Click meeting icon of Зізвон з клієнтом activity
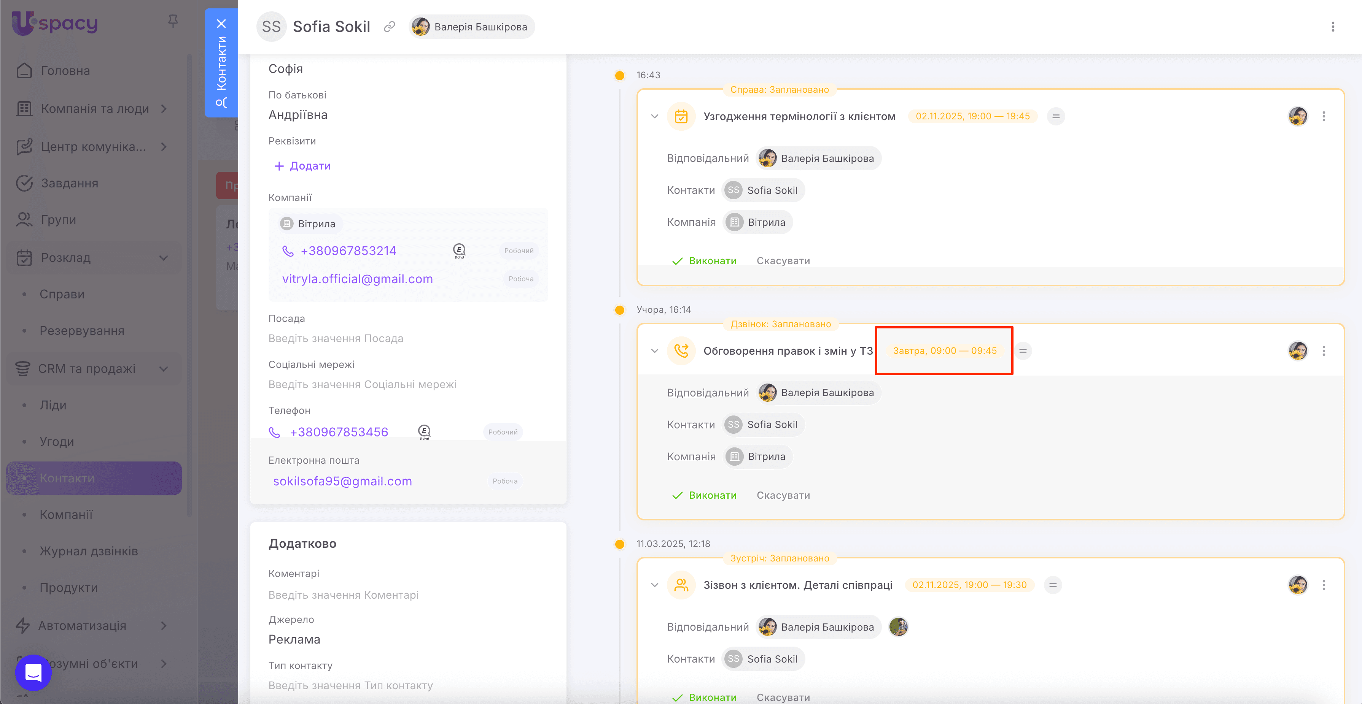 click(x=681, y=585)
